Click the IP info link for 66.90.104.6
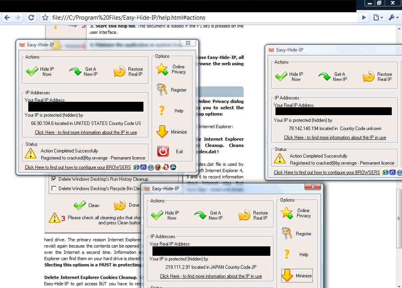This screenshot has height=288, width=402. coord(86,132)
